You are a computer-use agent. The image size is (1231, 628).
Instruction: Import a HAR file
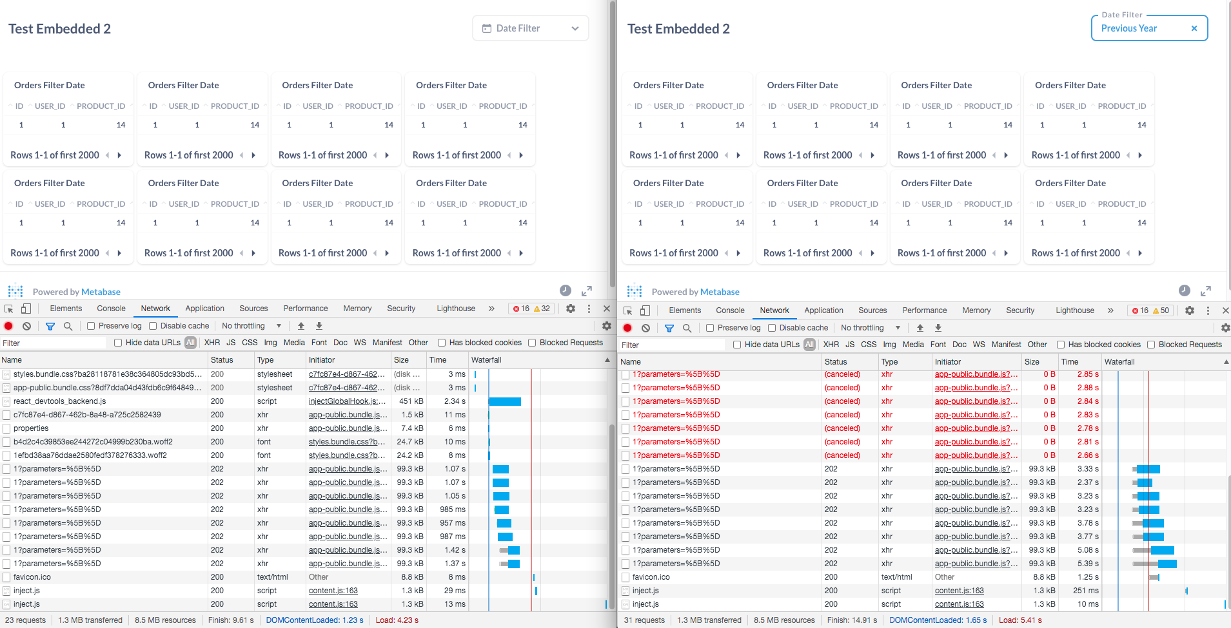(x=300, y=326)
